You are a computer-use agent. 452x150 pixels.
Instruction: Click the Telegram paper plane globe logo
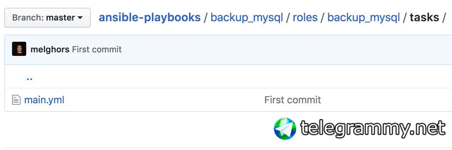(x=285, y=128)
